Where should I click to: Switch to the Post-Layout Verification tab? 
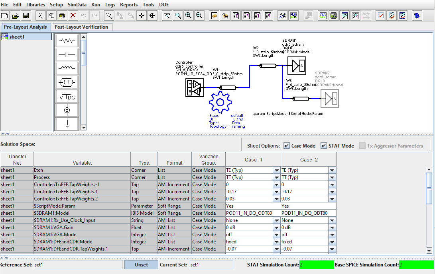coord(81,27)
